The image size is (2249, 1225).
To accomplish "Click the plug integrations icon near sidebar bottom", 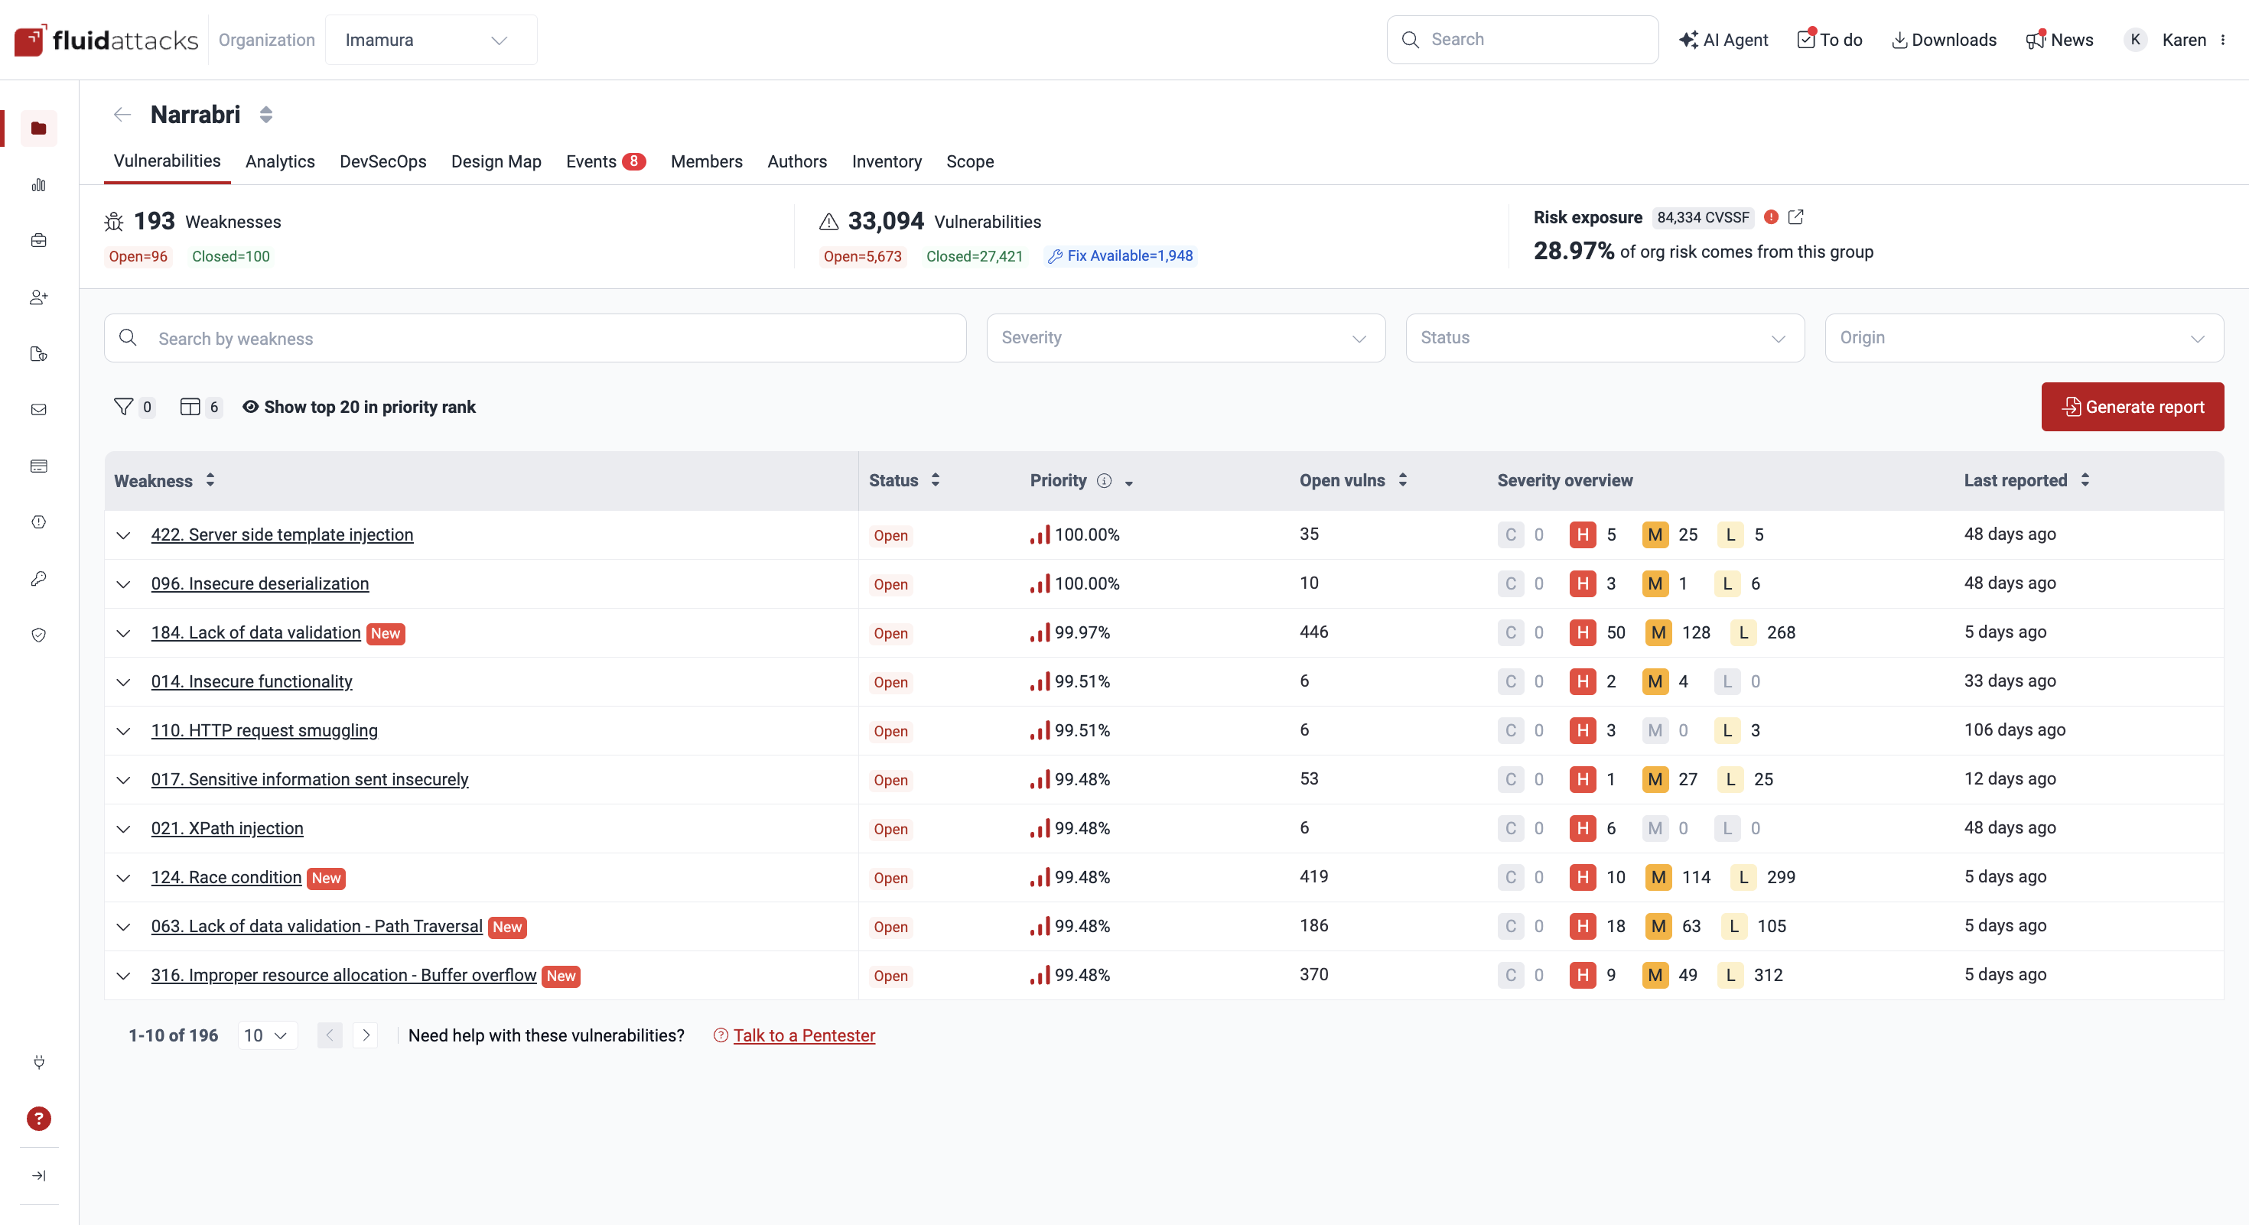I will click(38, 1063).
